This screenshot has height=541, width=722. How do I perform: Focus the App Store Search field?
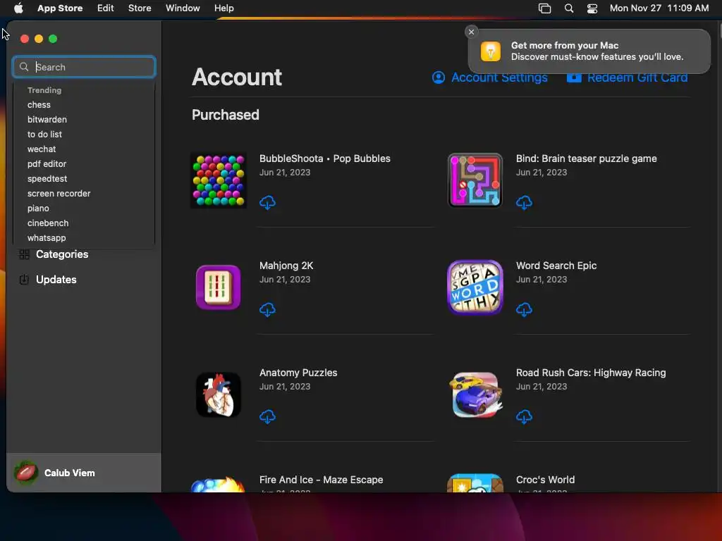(84, 67)
